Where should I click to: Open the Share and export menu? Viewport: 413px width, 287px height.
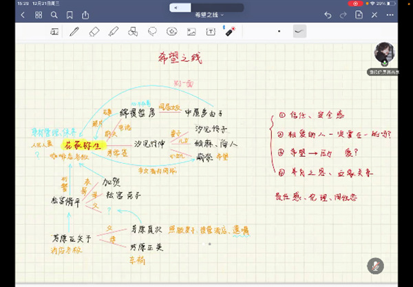[85, 14]
